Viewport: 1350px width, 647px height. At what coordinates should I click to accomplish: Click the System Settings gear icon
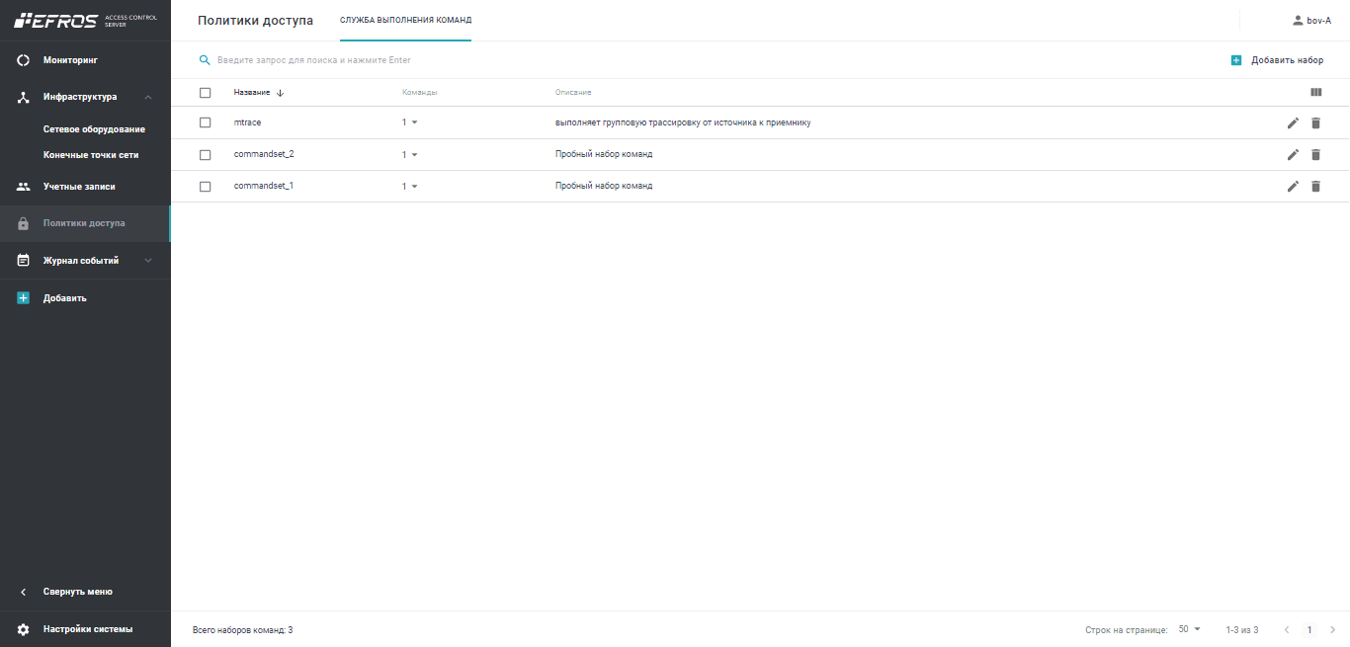point(24,629)
